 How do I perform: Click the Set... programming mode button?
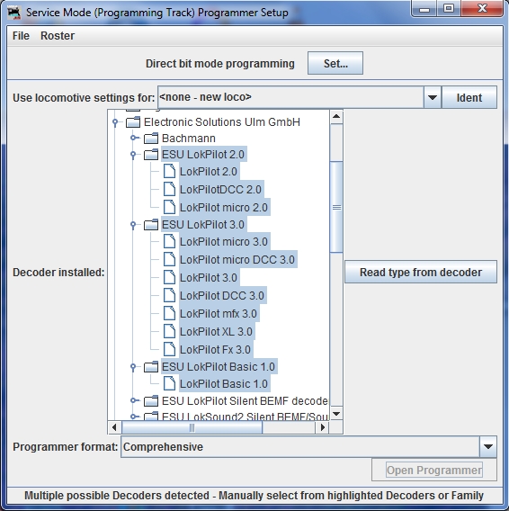click(335, 63)
